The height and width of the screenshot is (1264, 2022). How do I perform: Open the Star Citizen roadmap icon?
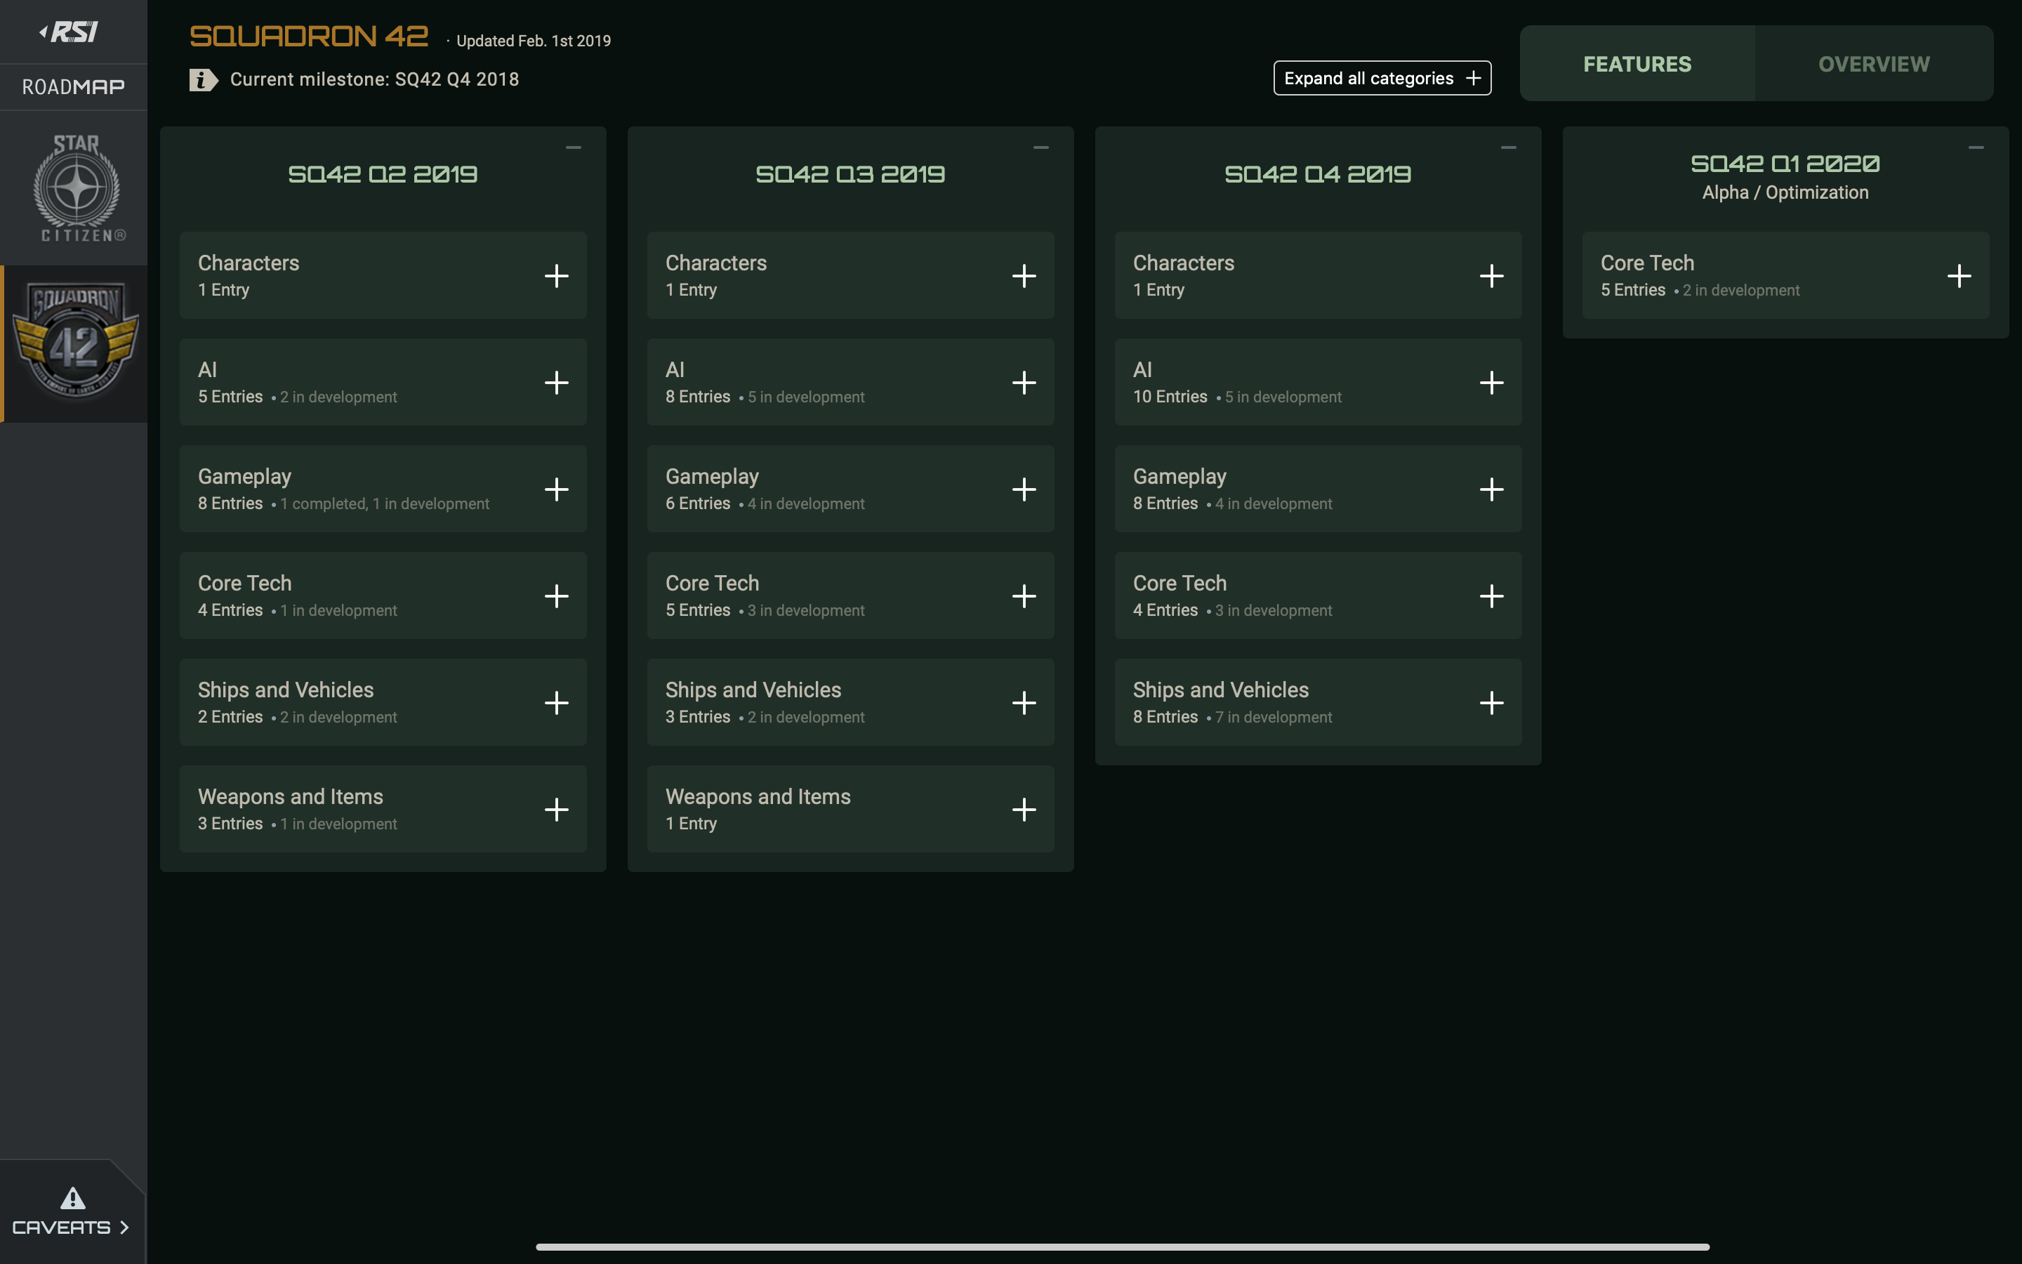click(x=76, y=188)
